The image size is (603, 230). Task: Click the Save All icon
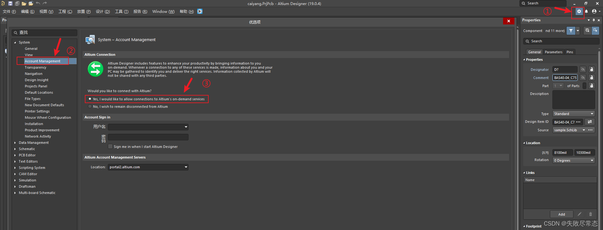(x=17, y=3)
